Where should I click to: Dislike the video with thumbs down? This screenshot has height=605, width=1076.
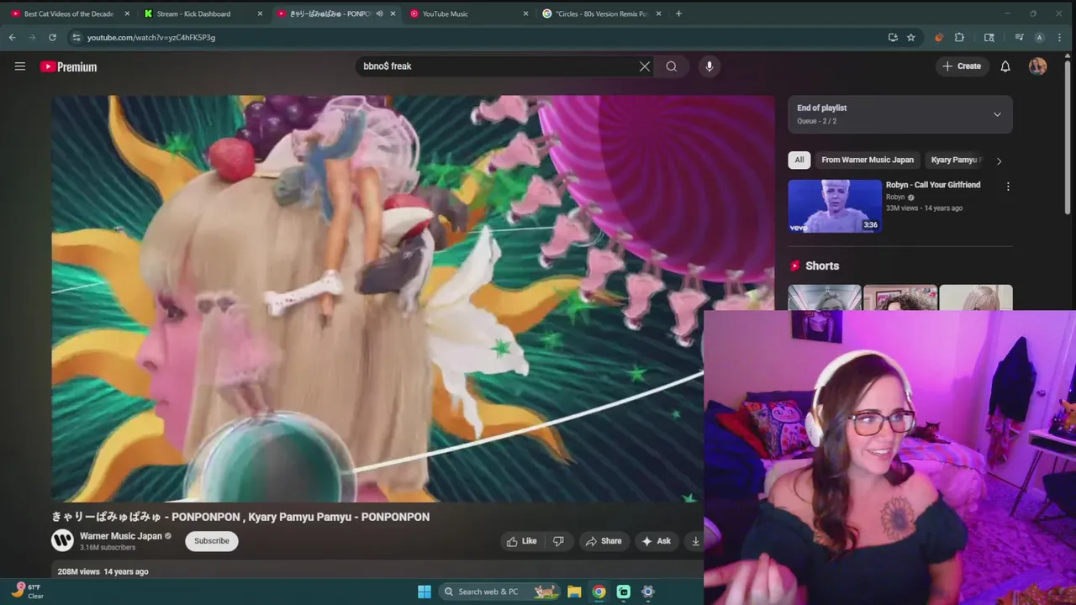click(558, 541)
